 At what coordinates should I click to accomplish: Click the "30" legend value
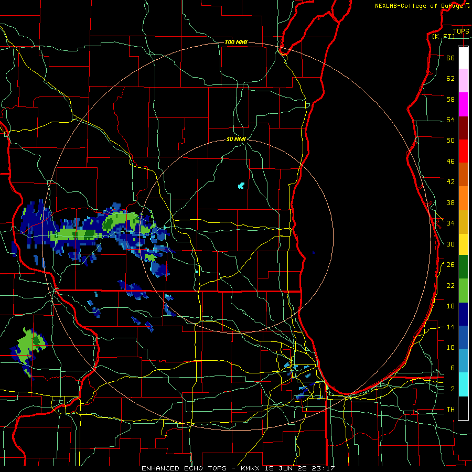click(x=450, y=244)
